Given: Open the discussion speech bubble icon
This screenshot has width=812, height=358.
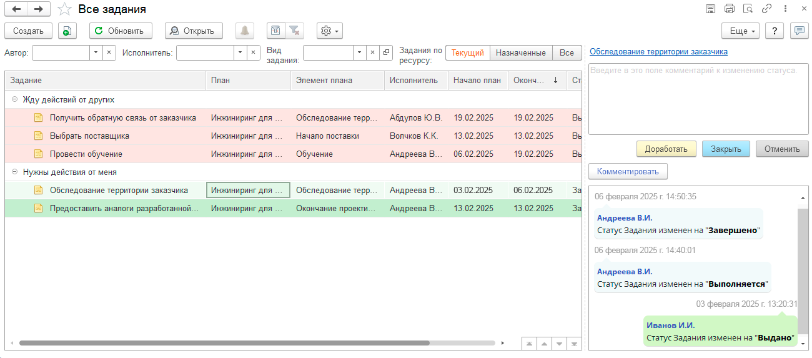Looking at the screenshot, I should point(798,31).
